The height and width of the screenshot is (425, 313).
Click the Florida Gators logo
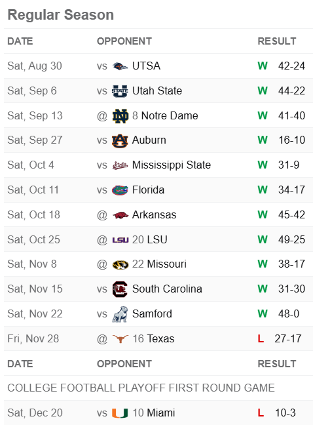pyautogui.click(x=120, y=190)
